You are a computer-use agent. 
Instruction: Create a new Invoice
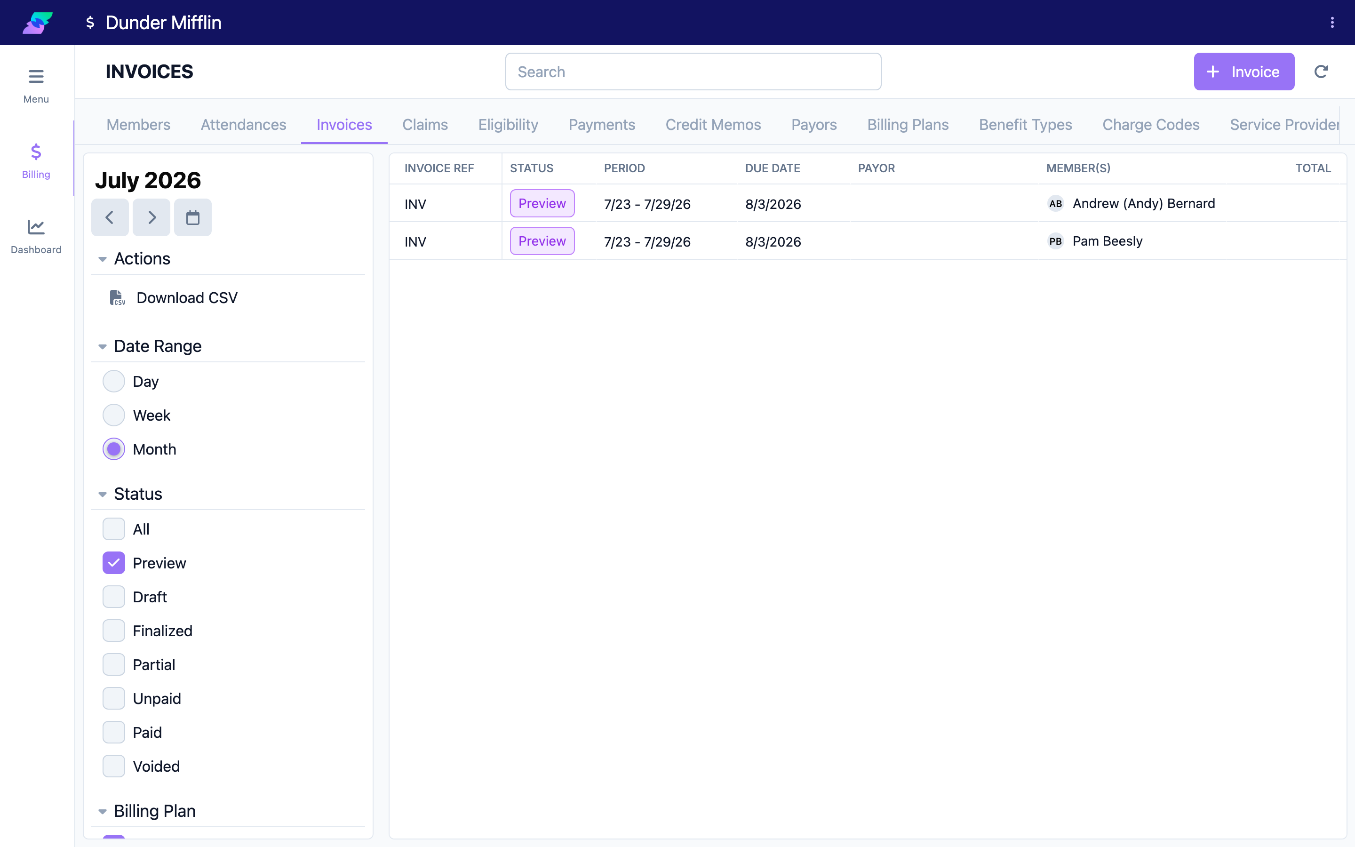(1243, 72)
